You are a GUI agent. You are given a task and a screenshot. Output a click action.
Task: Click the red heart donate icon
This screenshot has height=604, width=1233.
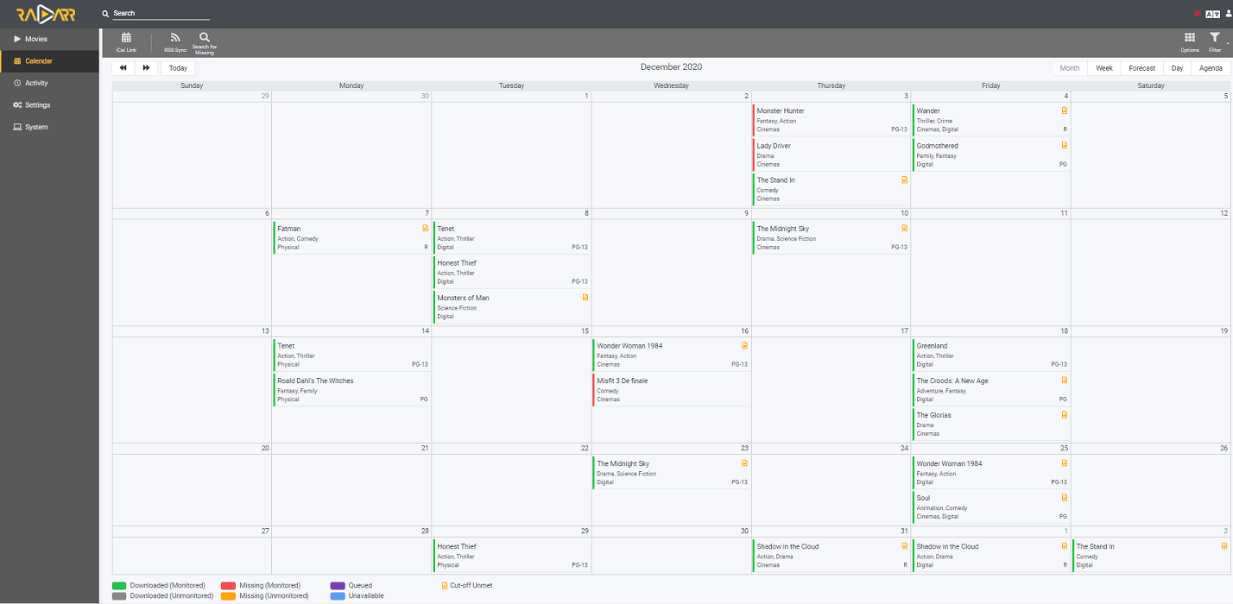pos(1198,14)
